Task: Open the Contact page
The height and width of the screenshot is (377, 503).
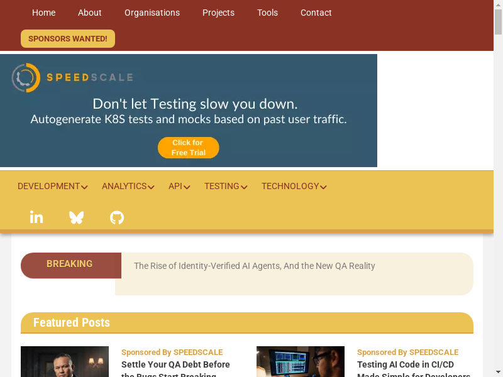Action: (316, 13)
